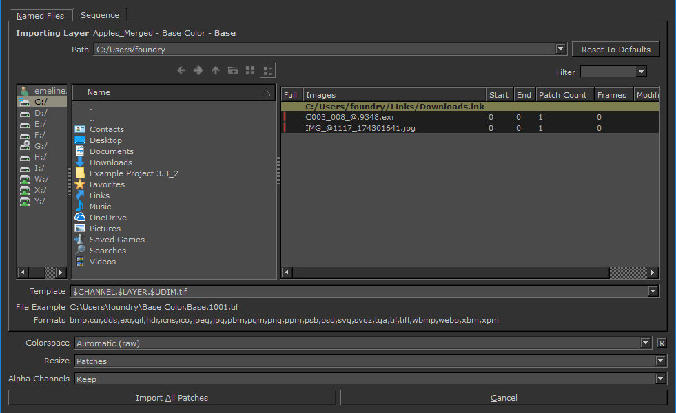Click Import All Patches
The height and width of the screenshot is (413, 676).
(x=172, y=398)
